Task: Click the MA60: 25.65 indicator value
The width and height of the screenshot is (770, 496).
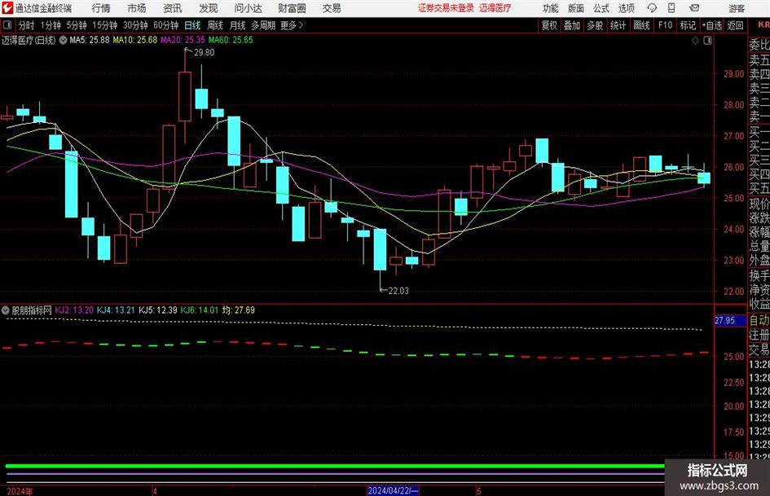Action: [x=231, y=40]
